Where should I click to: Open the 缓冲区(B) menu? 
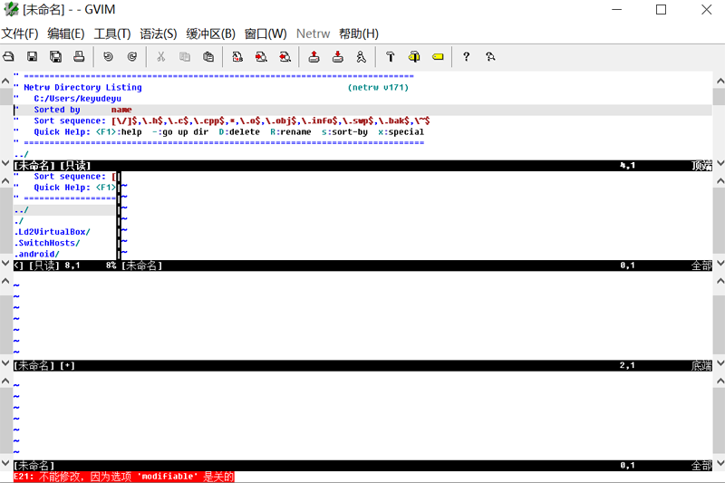click(x=211, y=34)
